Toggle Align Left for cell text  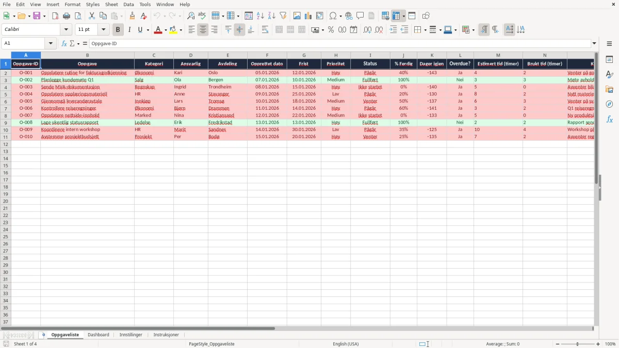click(x=191, y=30)
